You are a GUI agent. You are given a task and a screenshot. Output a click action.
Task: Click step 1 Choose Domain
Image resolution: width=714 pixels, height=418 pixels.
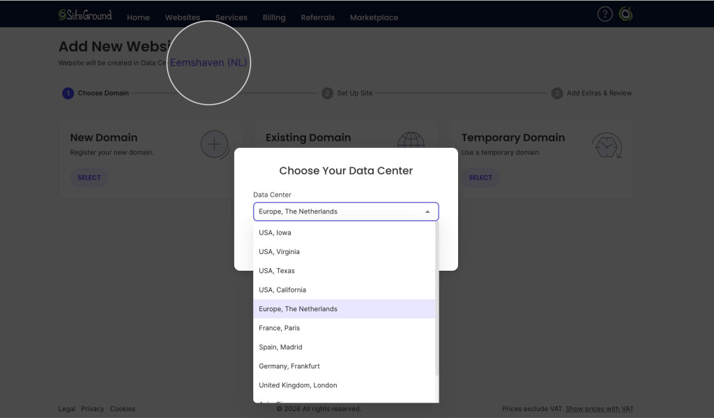click(x=96, y=93)
